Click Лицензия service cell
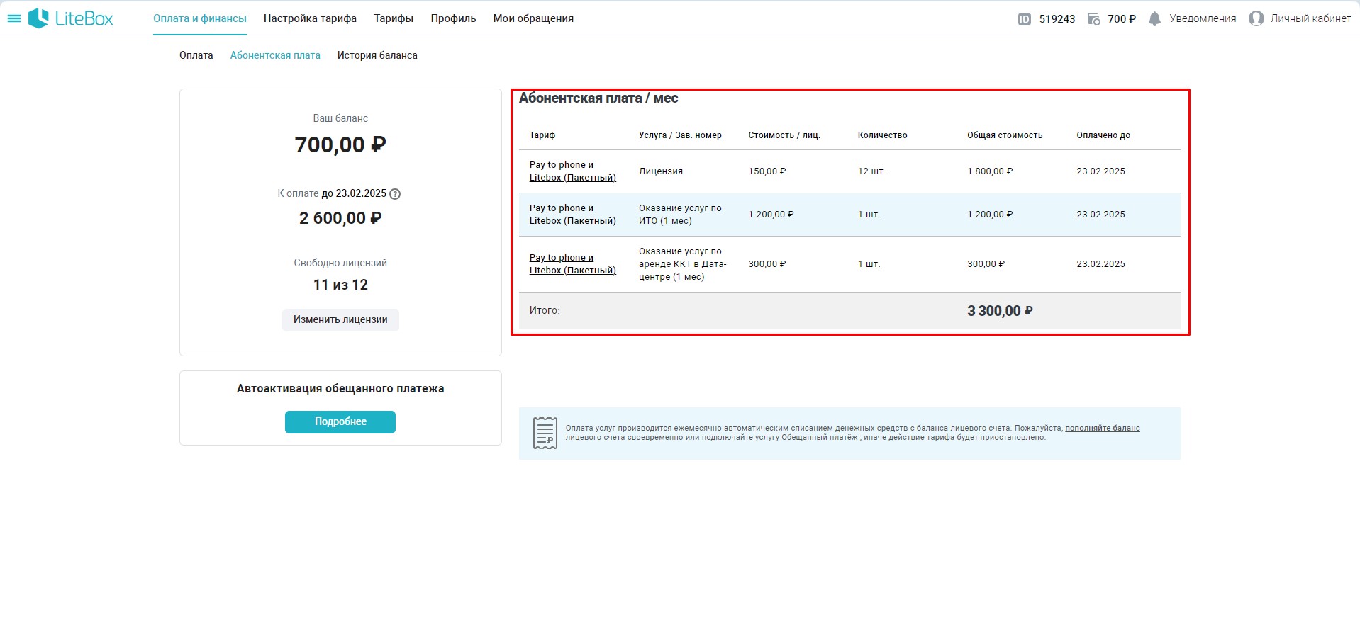Viewport: 1360px width, 624px height. (x=661, y=171)
